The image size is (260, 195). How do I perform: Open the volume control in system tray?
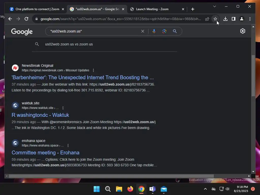coord(227,189)
